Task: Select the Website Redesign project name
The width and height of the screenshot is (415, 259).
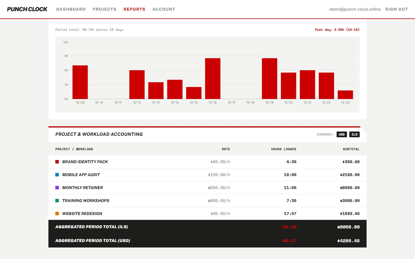Action: pyautogui.click(x=82, y=214)
